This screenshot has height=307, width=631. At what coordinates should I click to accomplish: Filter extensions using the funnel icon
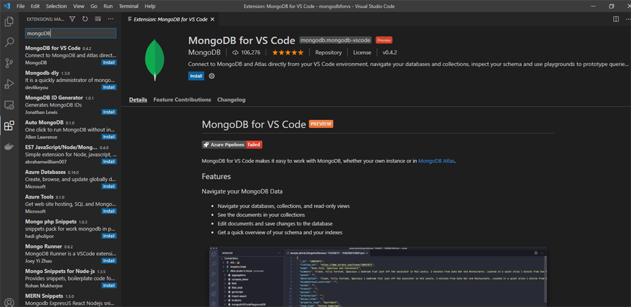coord(73,19)
